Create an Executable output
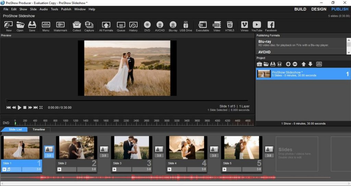351x186 pixels. (203, 26)
